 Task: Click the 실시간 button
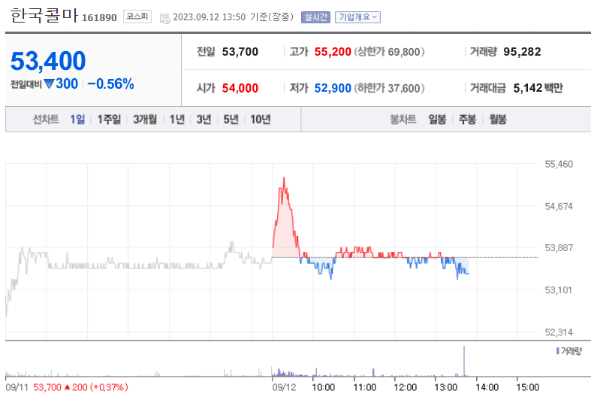click(x=315, y=17)
